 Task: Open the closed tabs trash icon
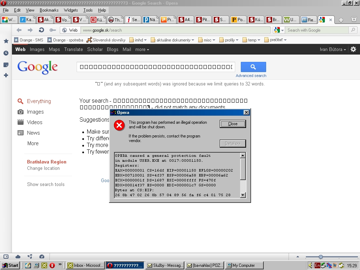[354, 20]
